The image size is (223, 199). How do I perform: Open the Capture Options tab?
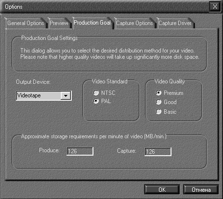134,23
